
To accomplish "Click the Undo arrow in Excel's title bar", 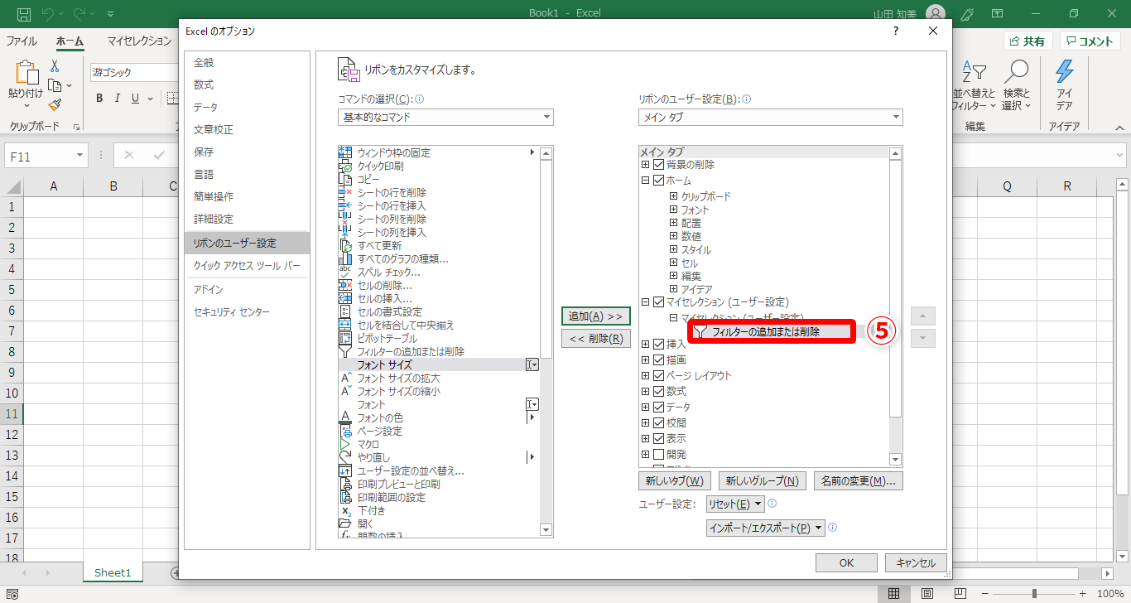I will [x=48, y=14].
